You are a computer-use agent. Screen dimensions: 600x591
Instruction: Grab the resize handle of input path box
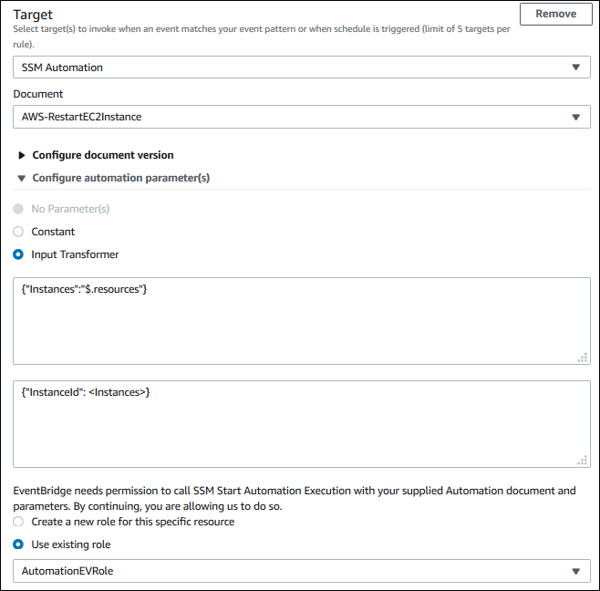582,358
